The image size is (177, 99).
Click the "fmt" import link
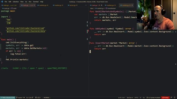pyautogui.click(x=9, y=20)
